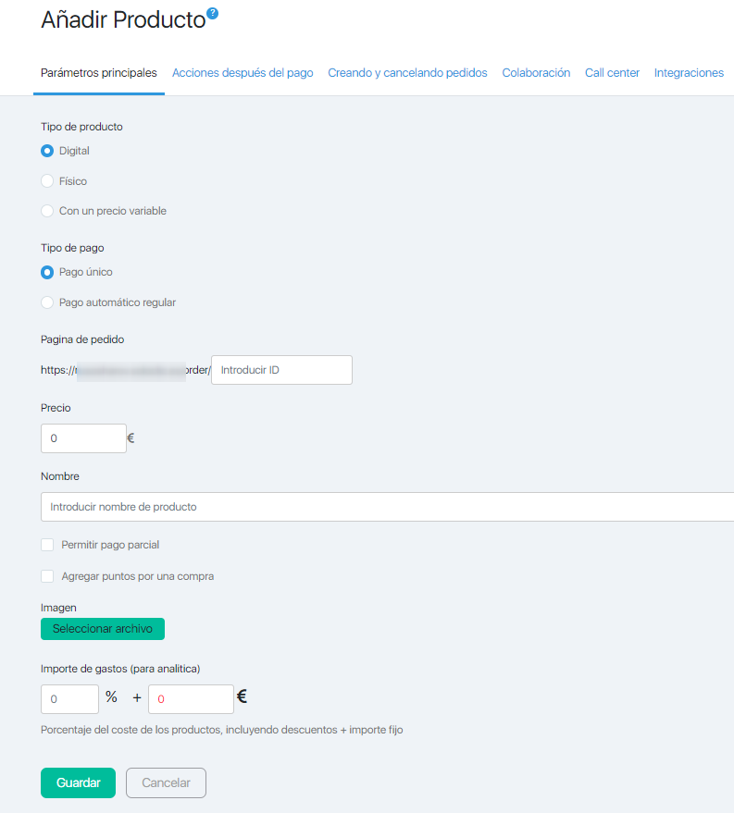The image size is (734, 813).
Task: Choose Con un precio variable option
Action: tap(47, 211)
